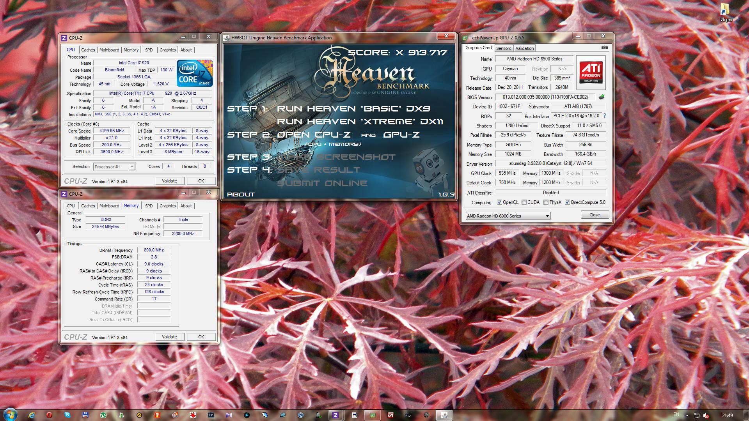Switch to GPU-Z via green taskbar icon
This screenshot has height=421, width=749.
pyautogui.click(x=372, y=415)
